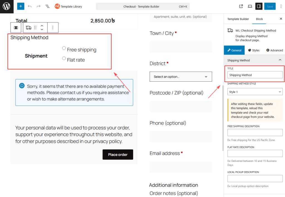Click the Place order button

(x=118, y=155)
